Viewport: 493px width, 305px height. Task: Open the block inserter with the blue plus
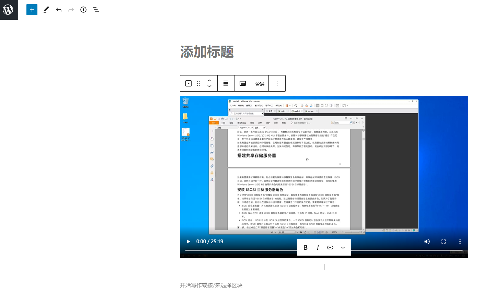(32, 10)
